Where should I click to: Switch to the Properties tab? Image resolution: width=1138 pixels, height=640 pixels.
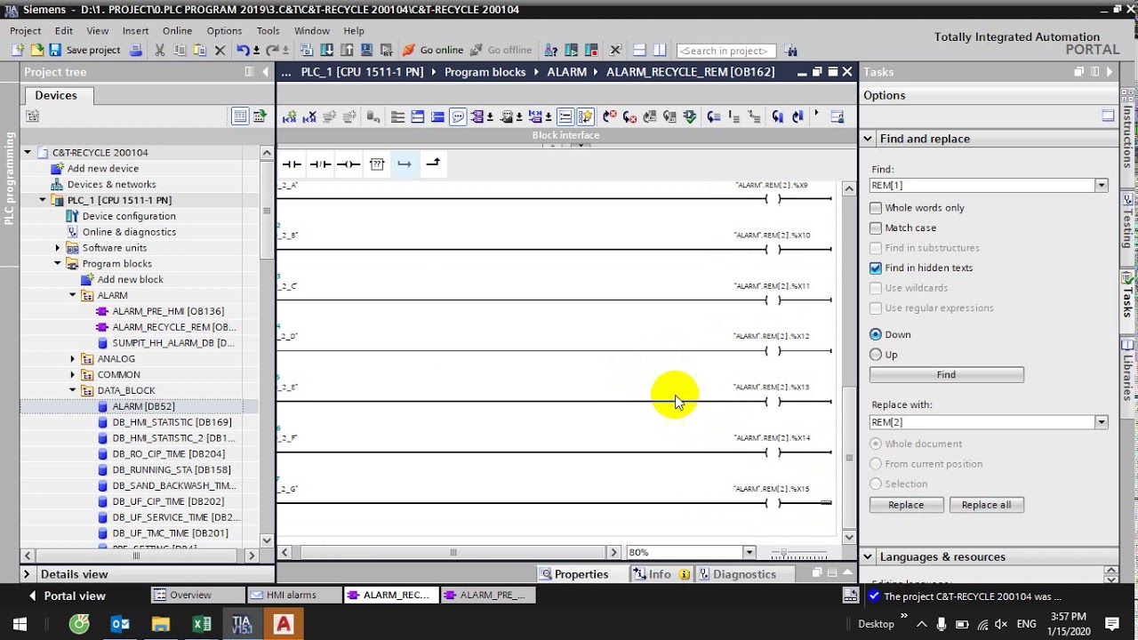[x=573, y=574]
